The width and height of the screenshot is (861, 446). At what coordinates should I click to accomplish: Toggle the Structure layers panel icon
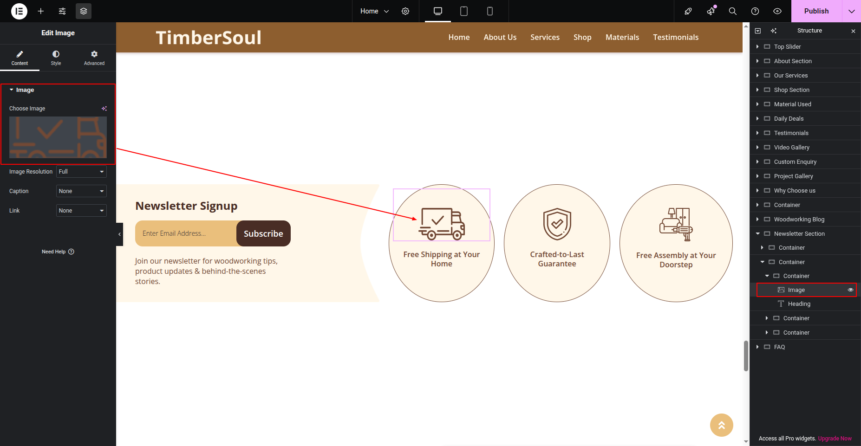(84, 11)
